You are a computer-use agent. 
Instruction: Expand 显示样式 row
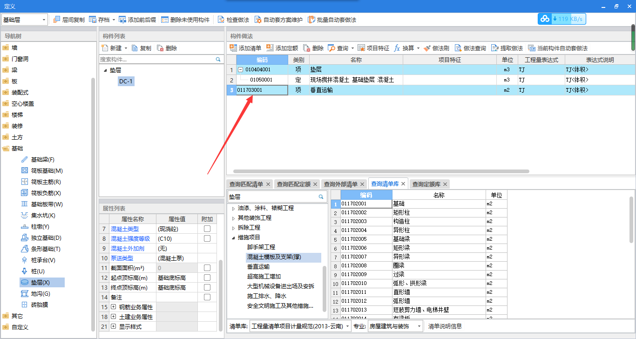coord(114,326)
